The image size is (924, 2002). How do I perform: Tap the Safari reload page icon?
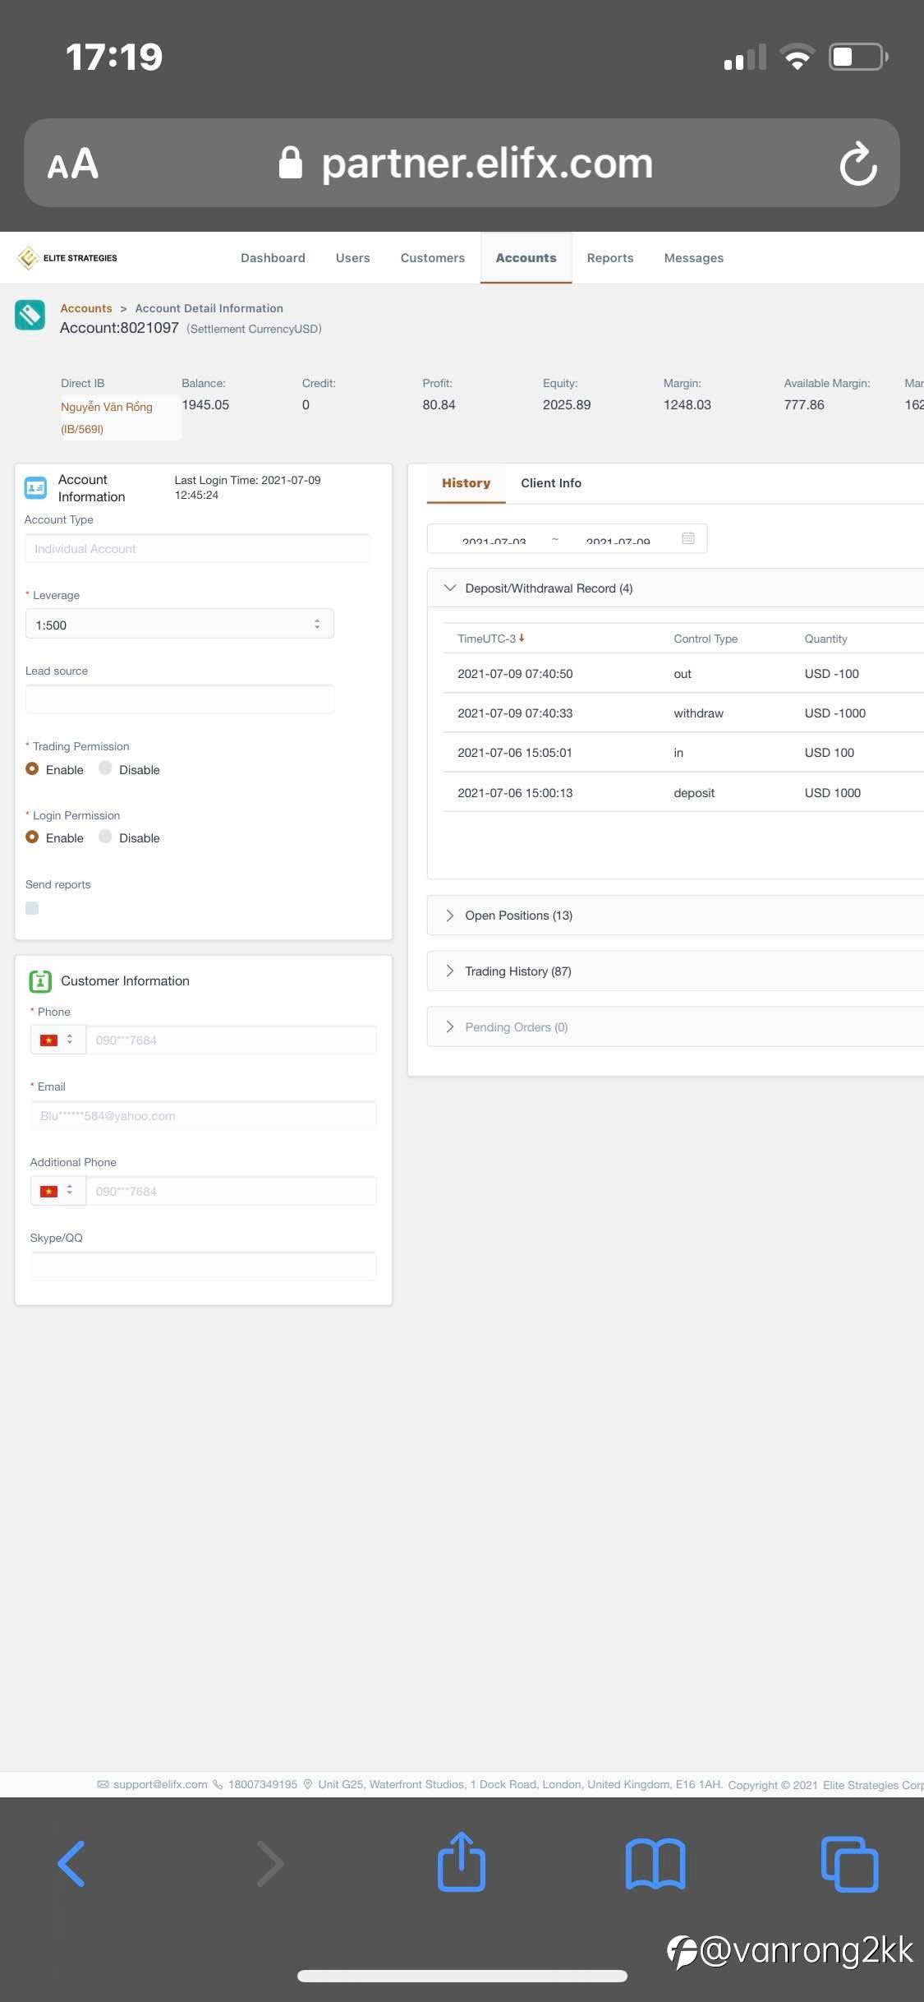[x=858, y=163]
